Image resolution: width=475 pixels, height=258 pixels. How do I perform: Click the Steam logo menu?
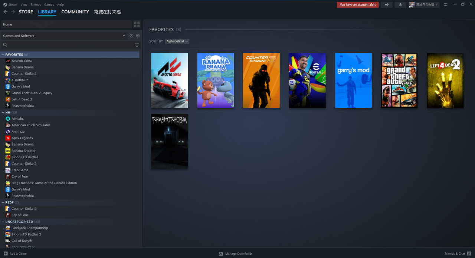[10, 5]
